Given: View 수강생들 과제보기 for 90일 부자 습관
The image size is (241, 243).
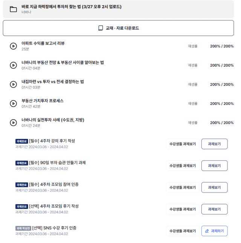Looking at the screenshot, I should [x=183, y=166].
